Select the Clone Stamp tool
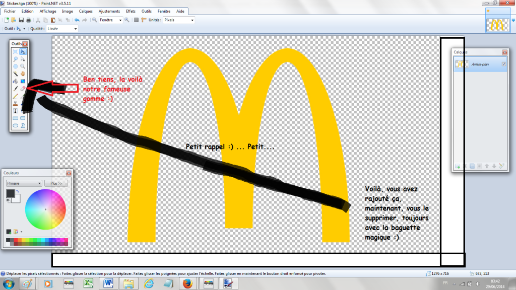 coord(15,104)
